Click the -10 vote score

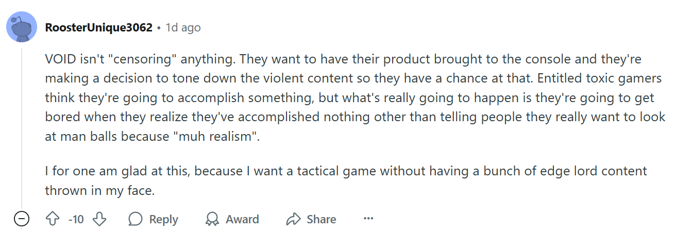(76, 219)
